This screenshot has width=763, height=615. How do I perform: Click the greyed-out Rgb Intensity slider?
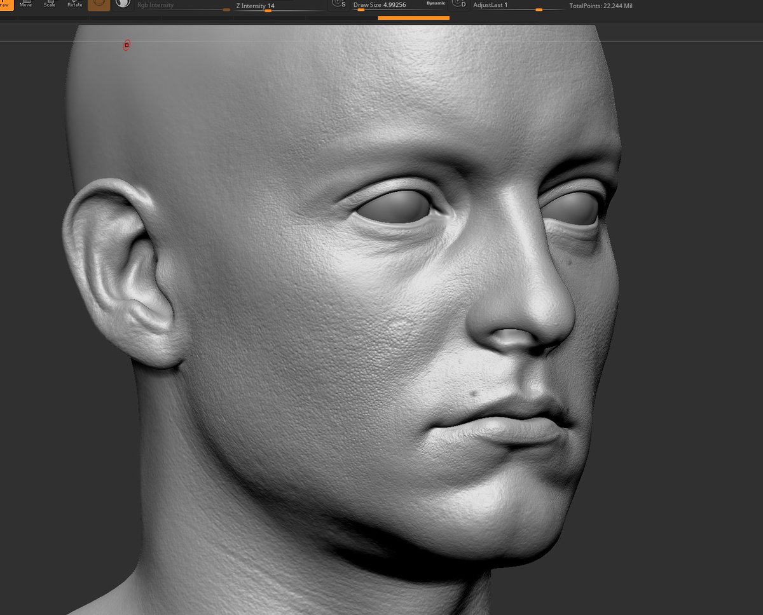183,6
